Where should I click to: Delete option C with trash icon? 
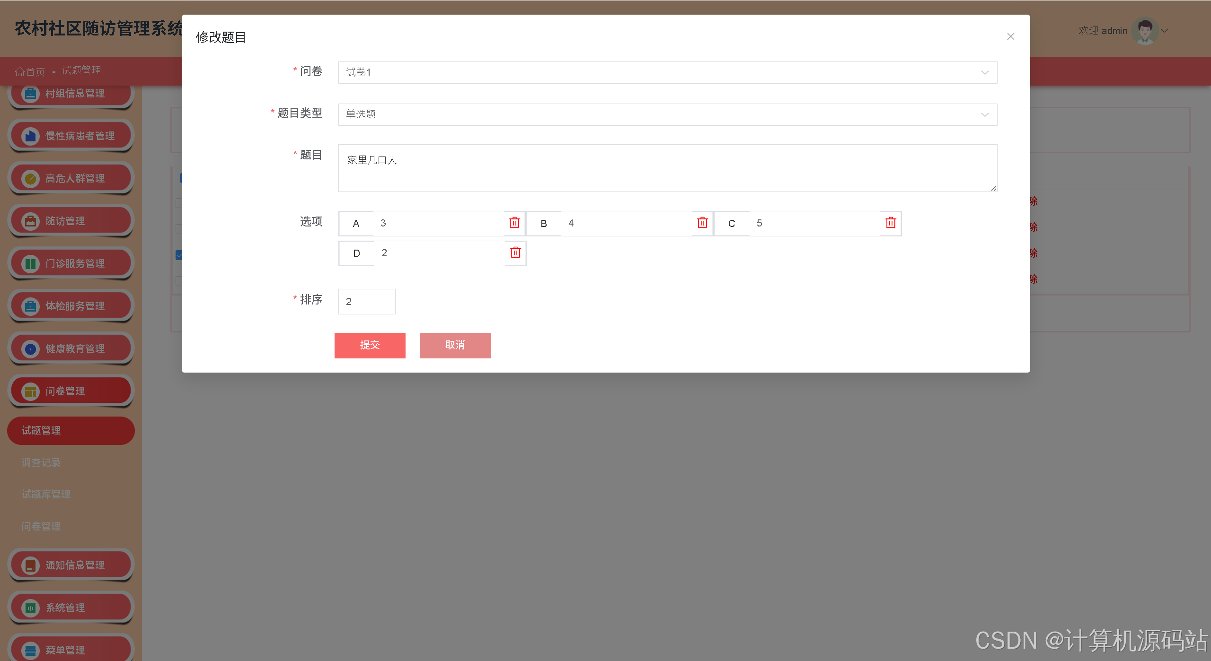click(x=891, y=223)
